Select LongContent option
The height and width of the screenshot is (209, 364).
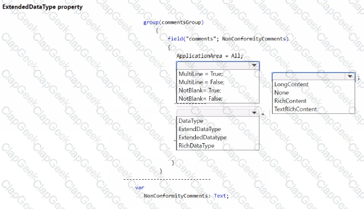tap(292, 85)
